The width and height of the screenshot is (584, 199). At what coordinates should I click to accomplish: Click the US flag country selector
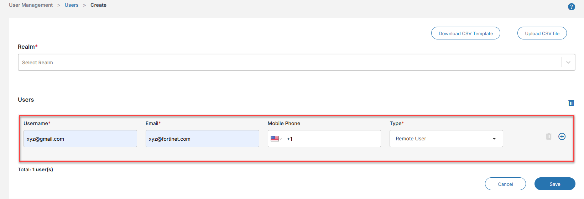[276, 139]
